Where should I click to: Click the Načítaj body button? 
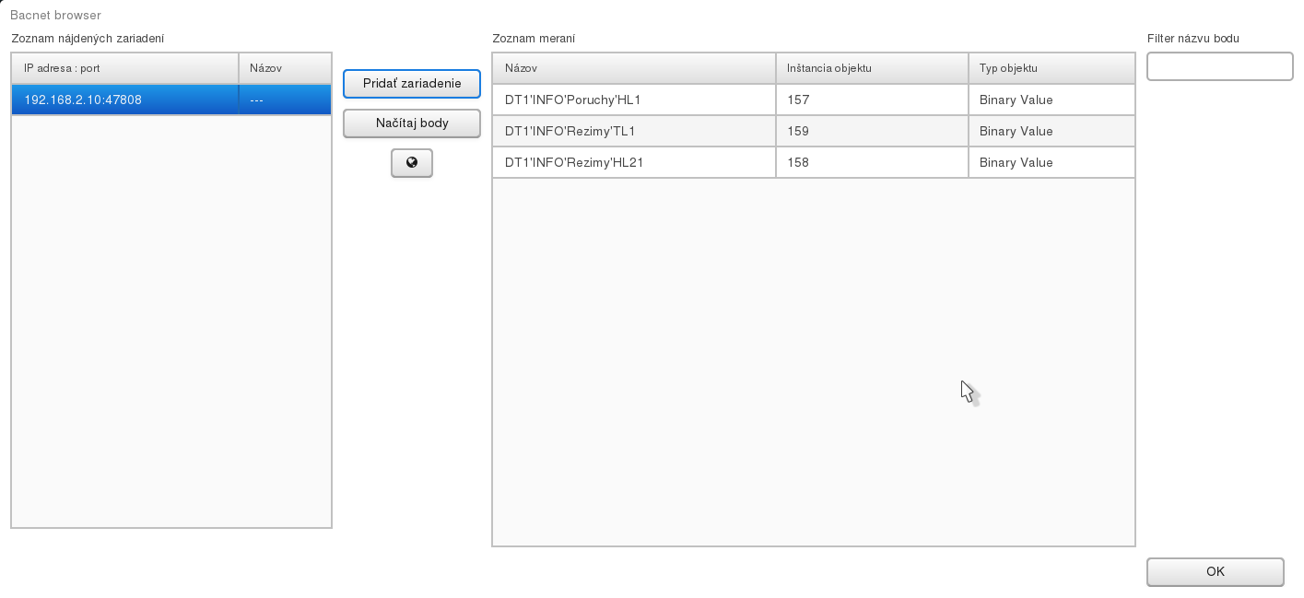[x=411, y=123]
